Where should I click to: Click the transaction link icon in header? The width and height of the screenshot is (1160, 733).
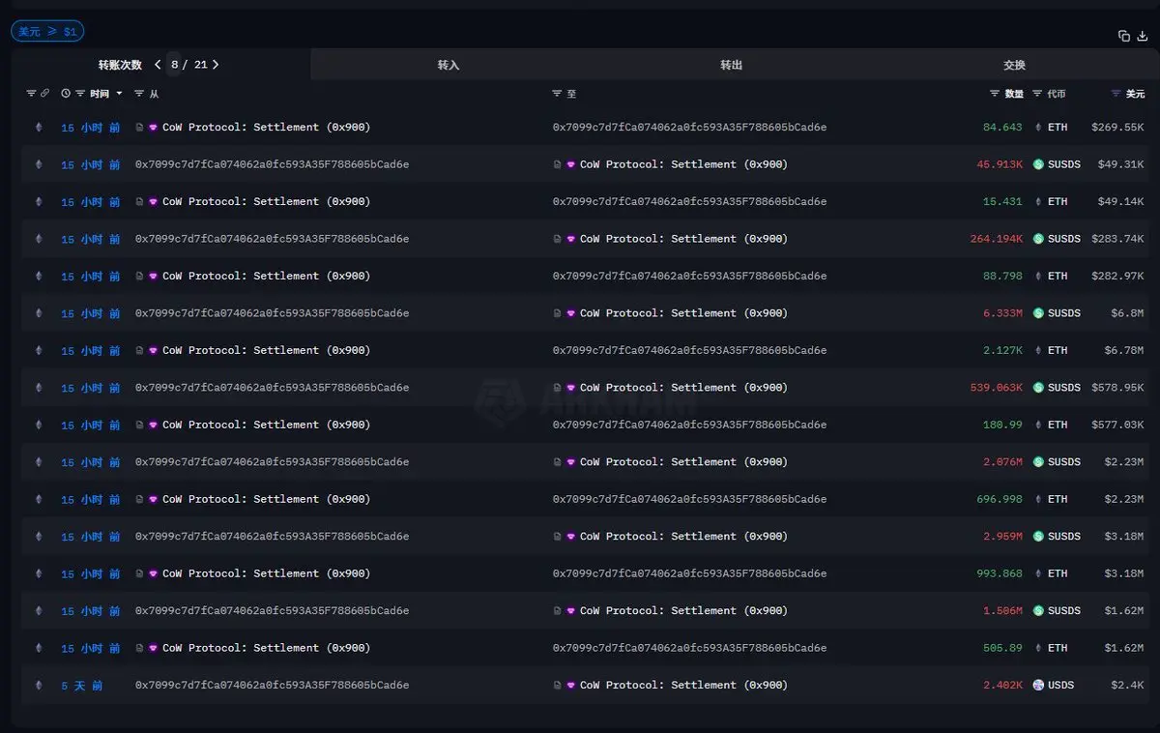[x=44, y=94]
